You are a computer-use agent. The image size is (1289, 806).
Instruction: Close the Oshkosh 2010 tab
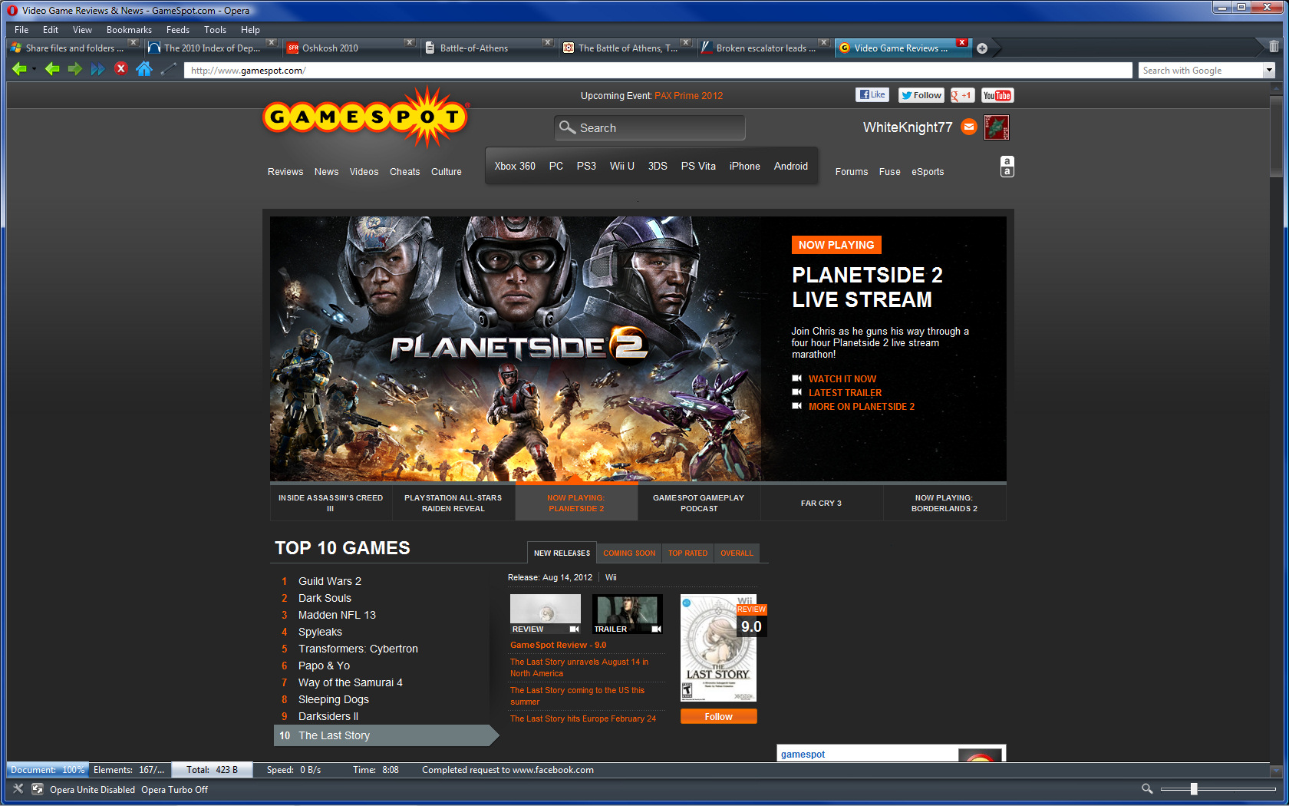[410, 42]
